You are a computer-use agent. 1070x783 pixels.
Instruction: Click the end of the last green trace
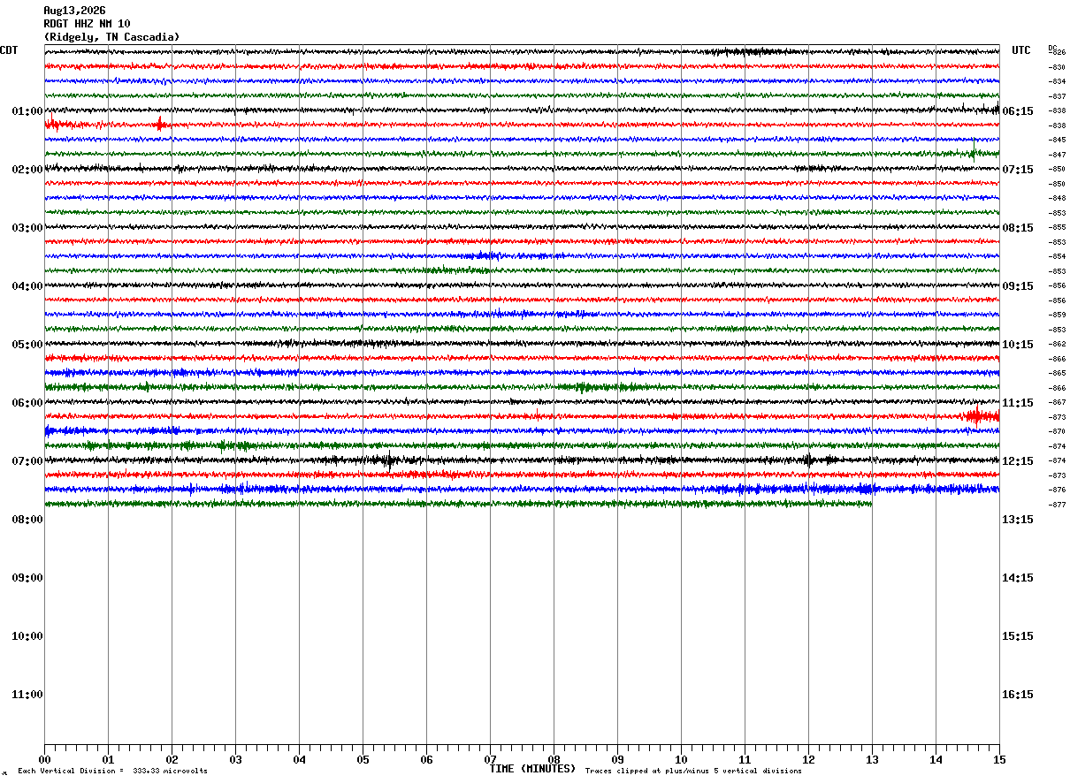(871, 504)
